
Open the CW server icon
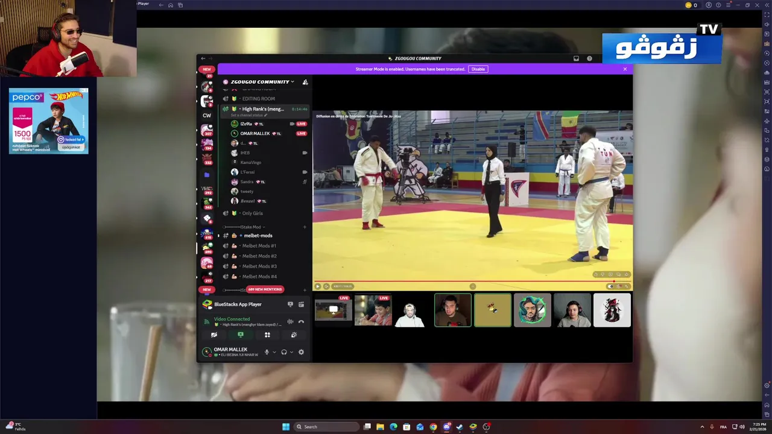207,116
